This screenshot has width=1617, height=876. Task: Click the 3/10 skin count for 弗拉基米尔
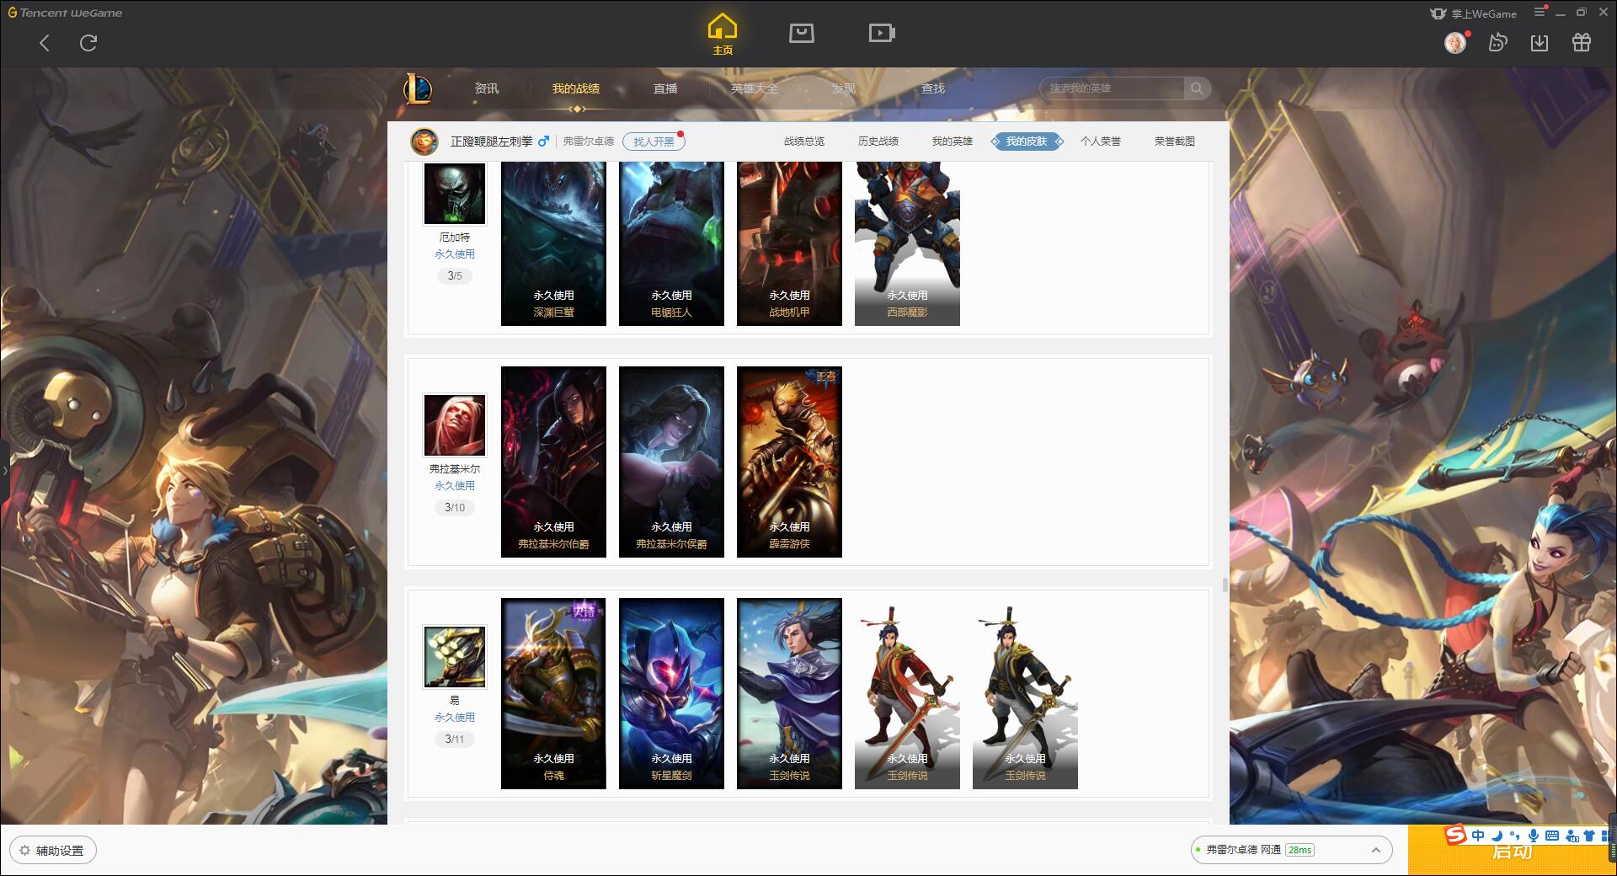point(455,507)
